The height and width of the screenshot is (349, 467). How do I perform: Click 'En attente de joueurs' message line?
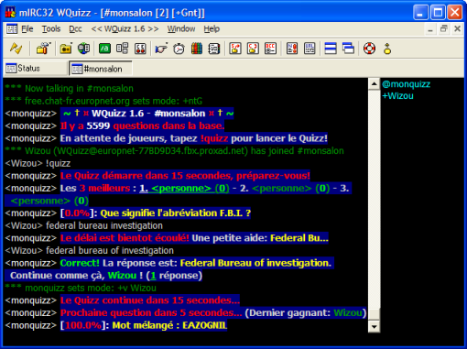[x=194, y=138]
